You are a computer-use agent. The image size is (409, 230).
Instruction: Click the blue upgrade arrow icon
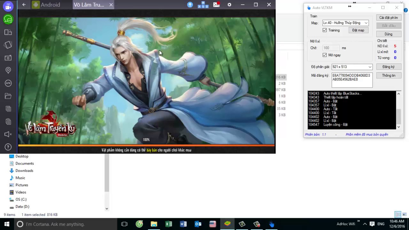190,4
